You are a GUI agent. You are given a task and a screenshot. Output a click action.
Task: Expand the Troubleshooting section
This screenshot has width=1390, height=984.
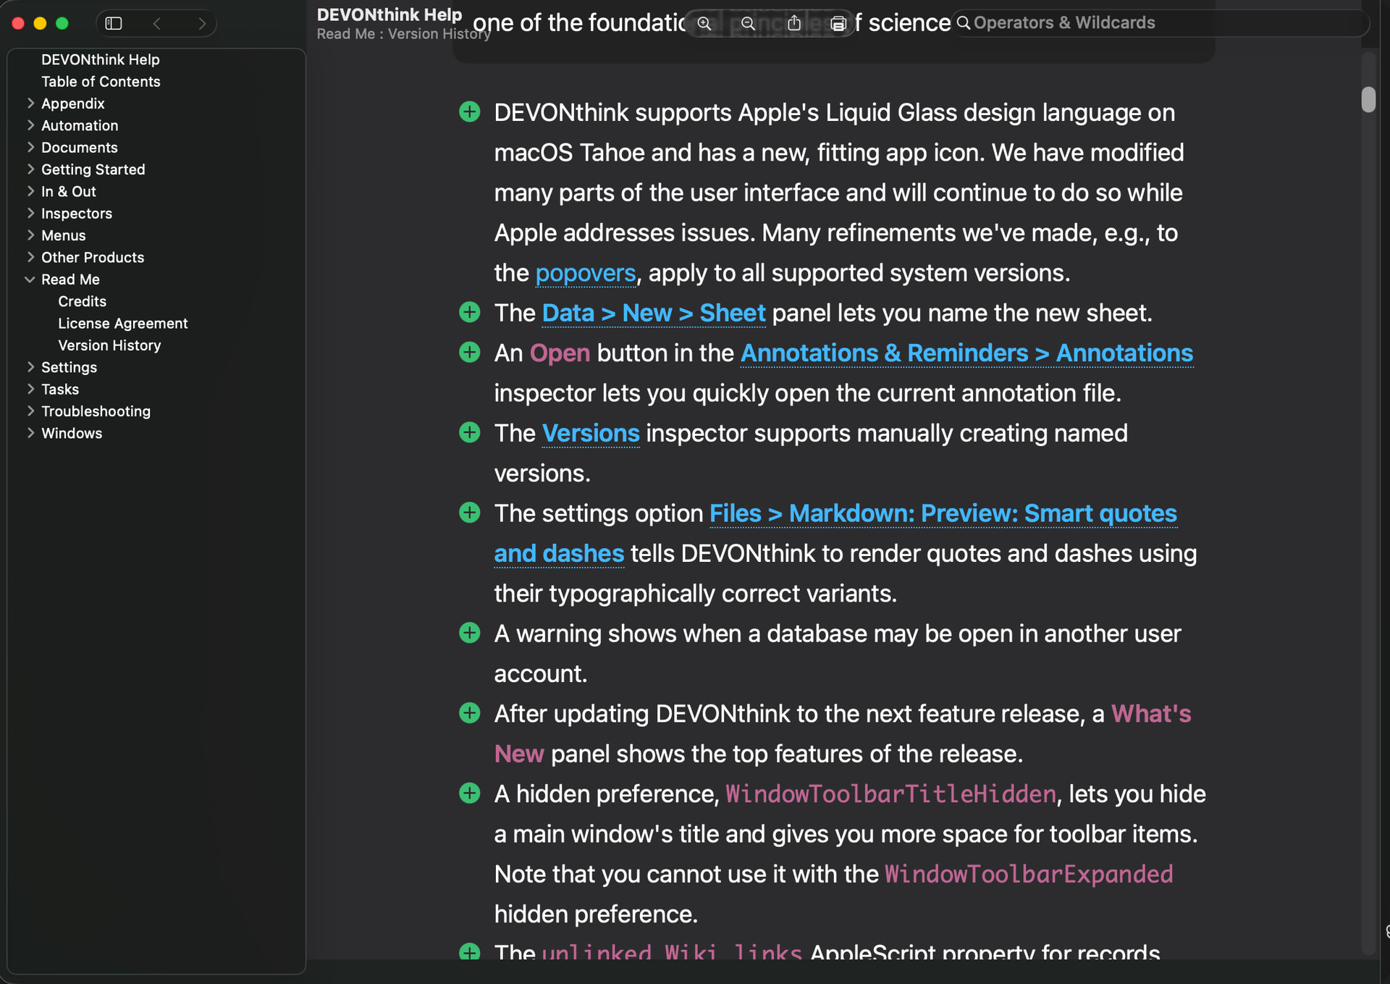click(30, 411)
